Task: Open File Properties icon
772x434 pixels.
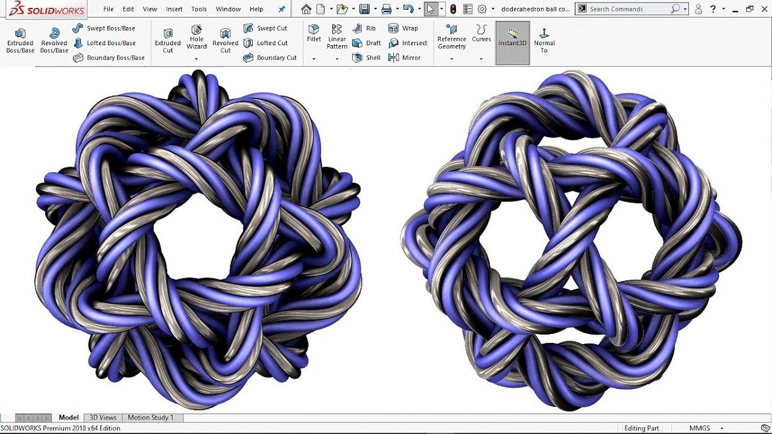Action: [x=469, y=9]
